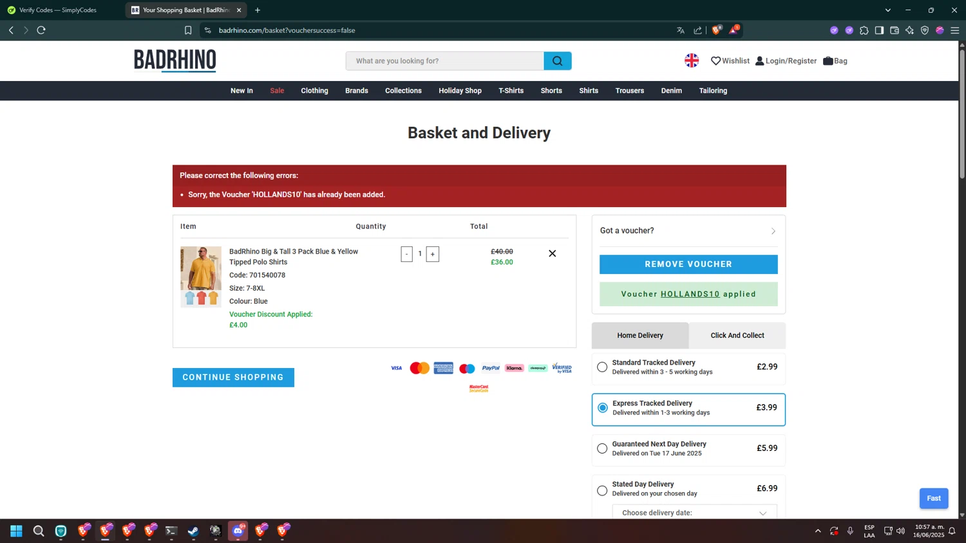Click the polo shirt product thumbnail
The height and width of the screenshot is (543, 966).
201,277
